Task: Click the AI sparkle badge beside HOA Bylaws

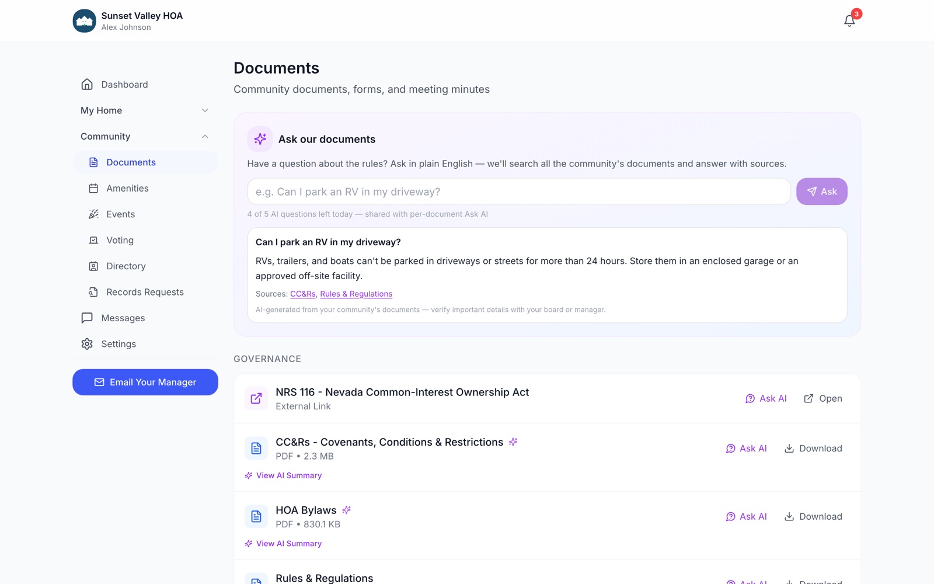Action: point(347,510)
